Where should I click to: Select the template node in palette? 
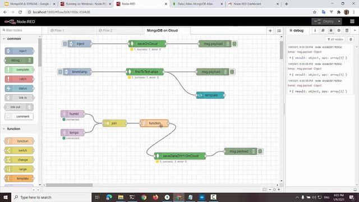(19, 178)
